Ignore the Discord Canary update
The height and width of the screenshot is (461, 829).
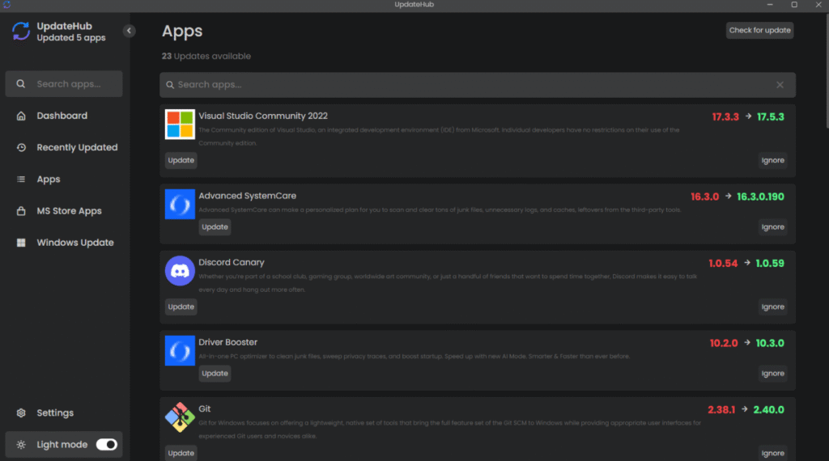pyautogui.click(x=772, y=307)
